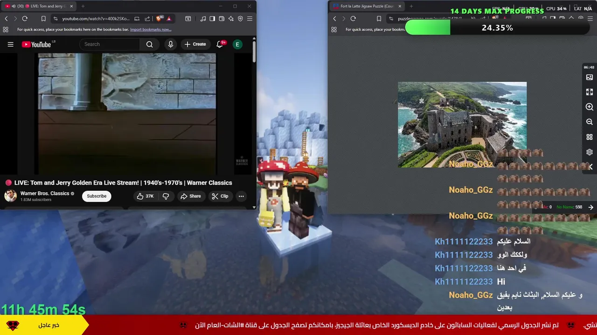
Task: Create a Clip of the stream
Action: tap(220, 196)
